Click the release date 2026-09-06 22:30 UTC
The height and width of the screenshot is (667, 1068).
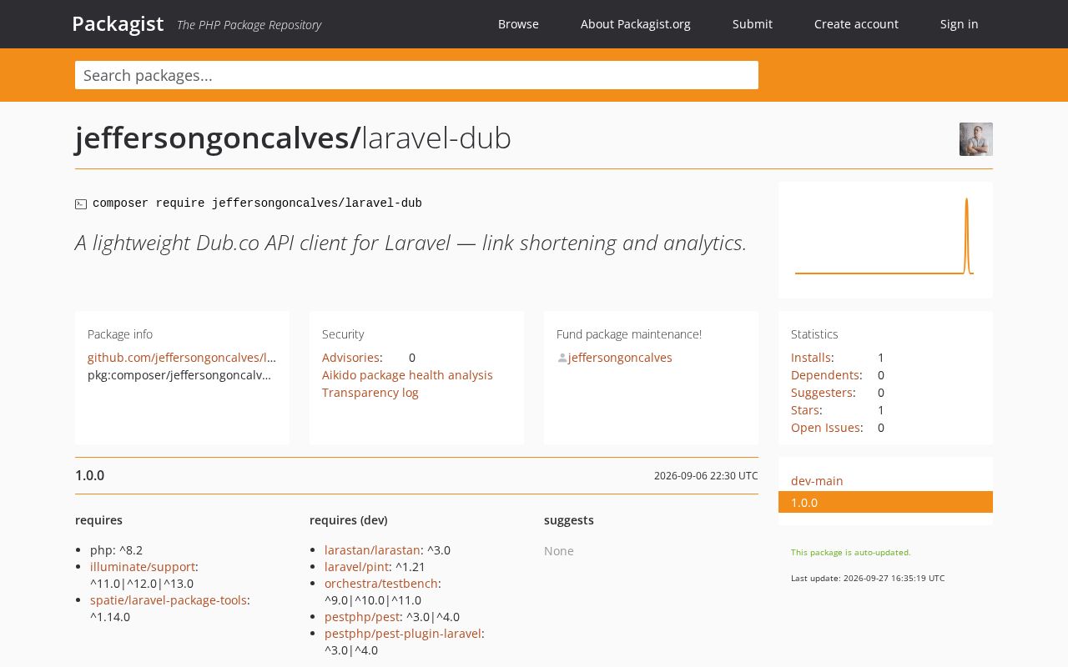pos(706,476)
